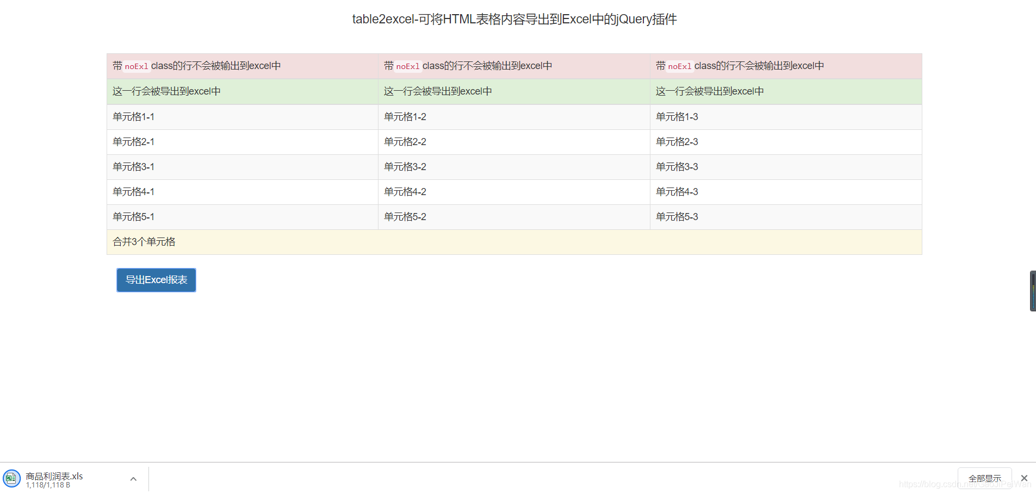Click cell 单元格4-1 in the table
Viewport: 1036px width, 494px height.
coord(133,192)
